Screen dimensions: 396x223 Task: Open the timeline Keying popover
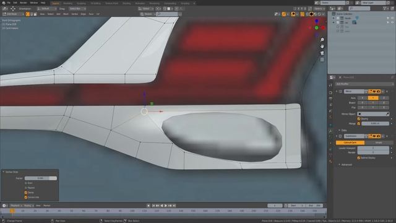pyautogui.click(x=28, y=206)
